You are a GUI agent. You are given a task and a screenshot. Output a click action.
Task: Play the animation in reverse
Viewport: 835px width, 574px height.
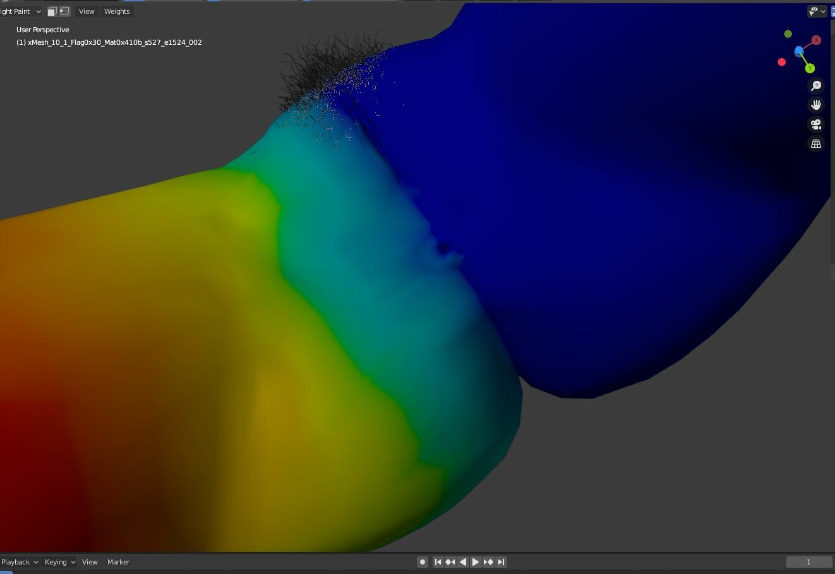[463, 562]
